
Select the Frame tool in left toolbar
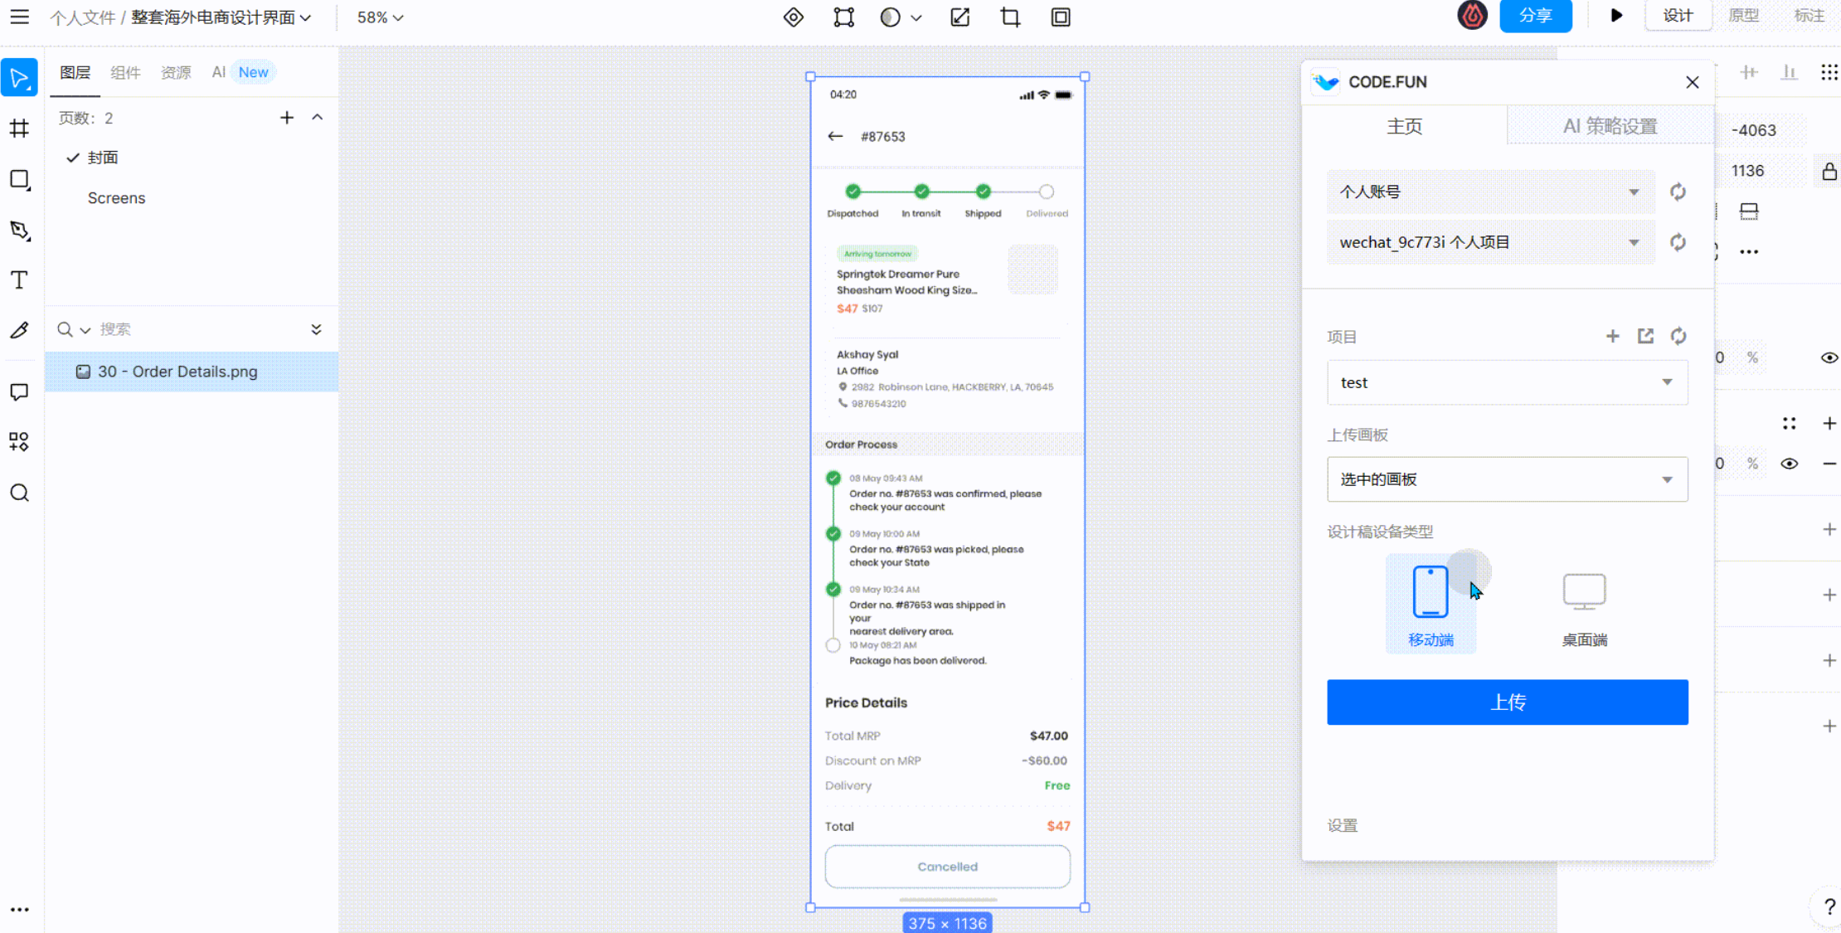pyautogui.click(x=19, y=129)
